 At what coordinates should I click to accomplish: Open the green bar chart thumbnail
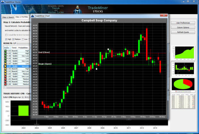(x=183, y=69)
